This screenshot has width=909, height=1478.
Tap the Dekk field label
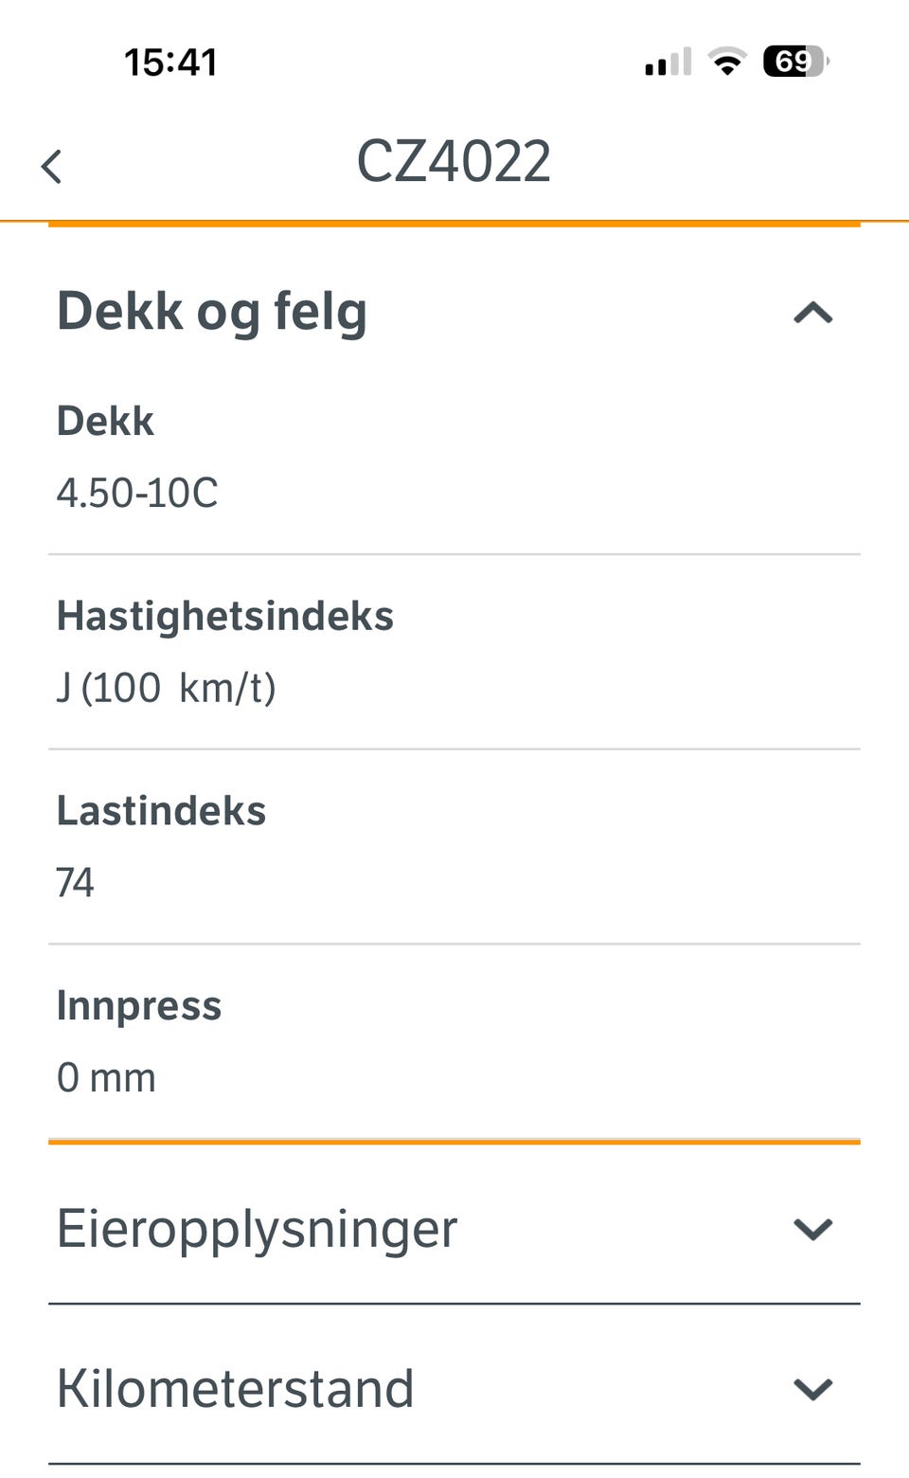coord(105,421)
